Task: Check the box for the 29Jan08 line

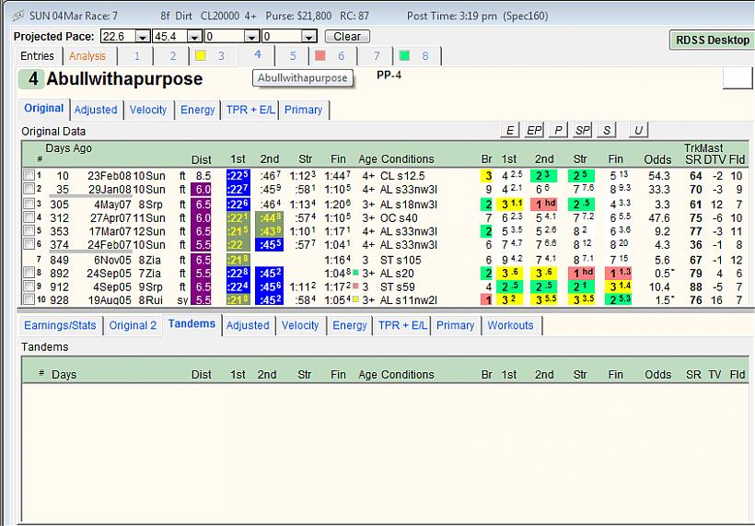Action: point(29,189)
